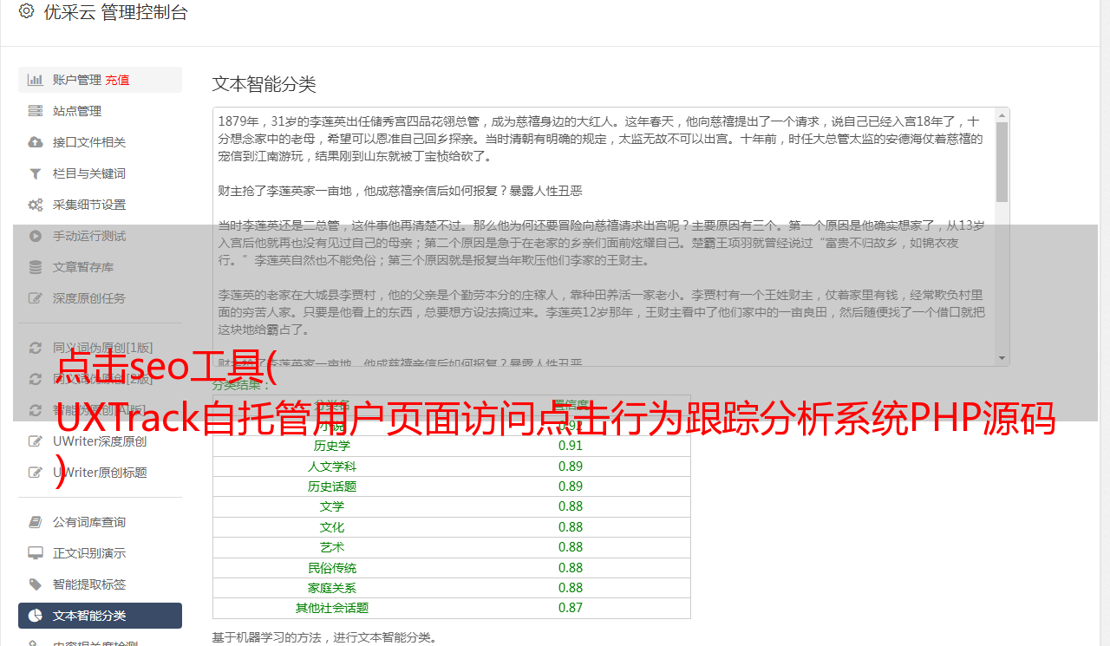The width and height of the screenshot is (1110, 646).
Task: Select the 0.89 value for 历史话题
Action: click(571, 486)
